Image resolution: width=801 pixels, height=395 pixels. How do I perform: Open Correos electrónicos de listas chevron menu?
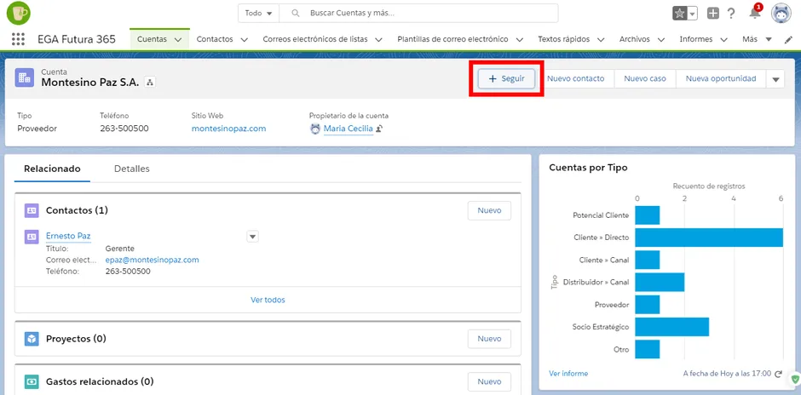[x=378, y=39]
